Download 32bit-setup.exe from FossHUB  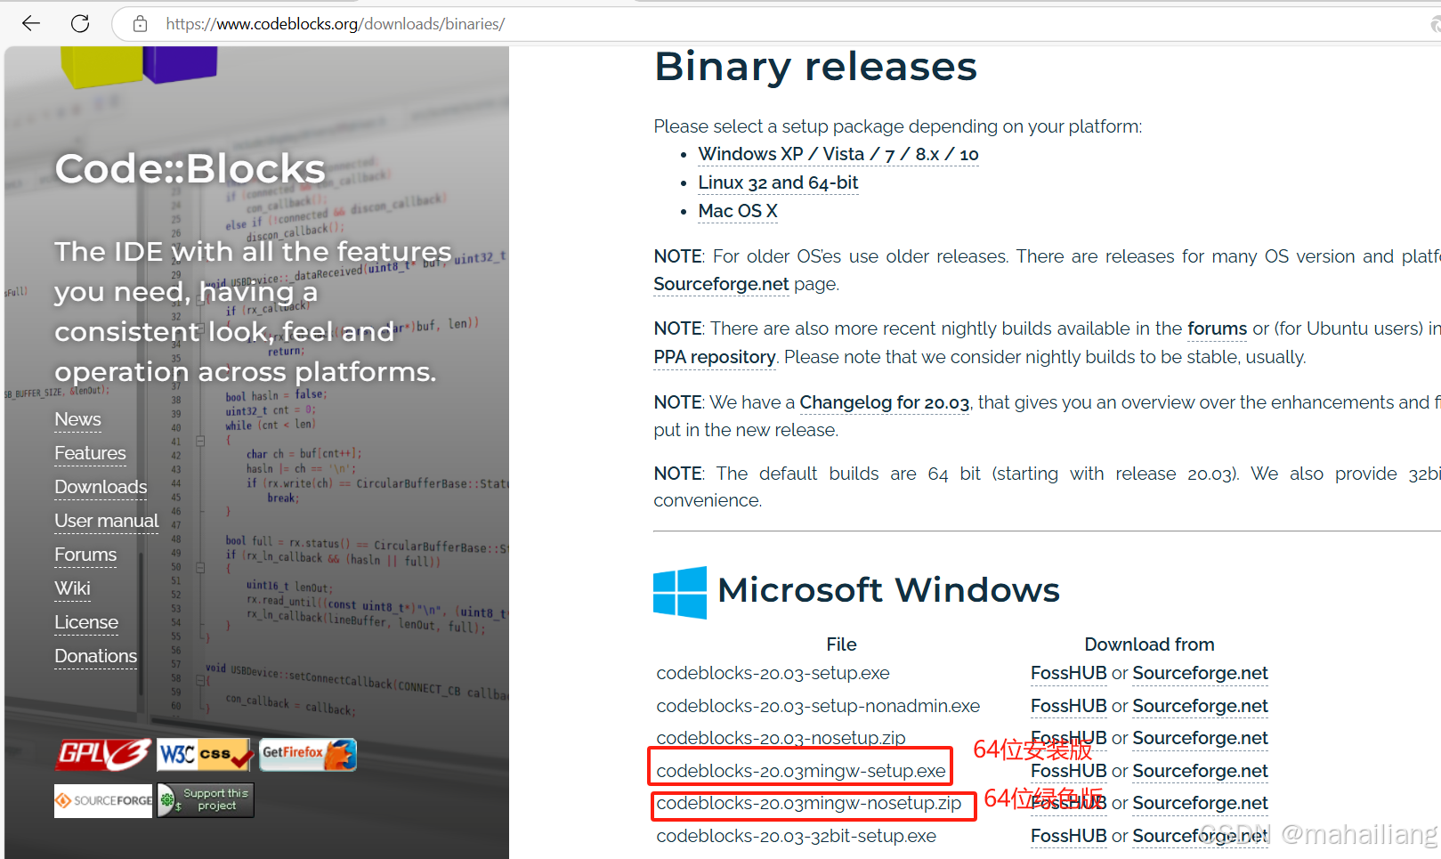[x=1068, y=836]
